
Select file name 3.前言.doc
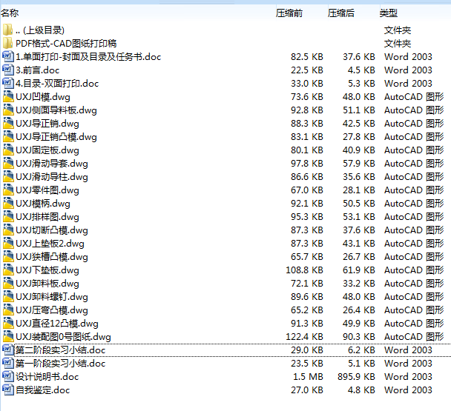click(37, 70)
